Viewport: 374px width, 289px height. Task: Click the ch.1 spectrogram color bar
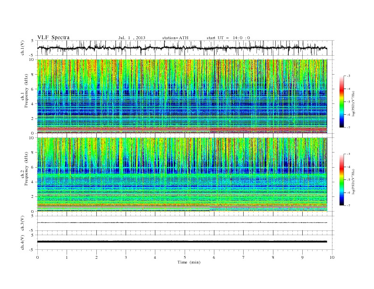342,102
